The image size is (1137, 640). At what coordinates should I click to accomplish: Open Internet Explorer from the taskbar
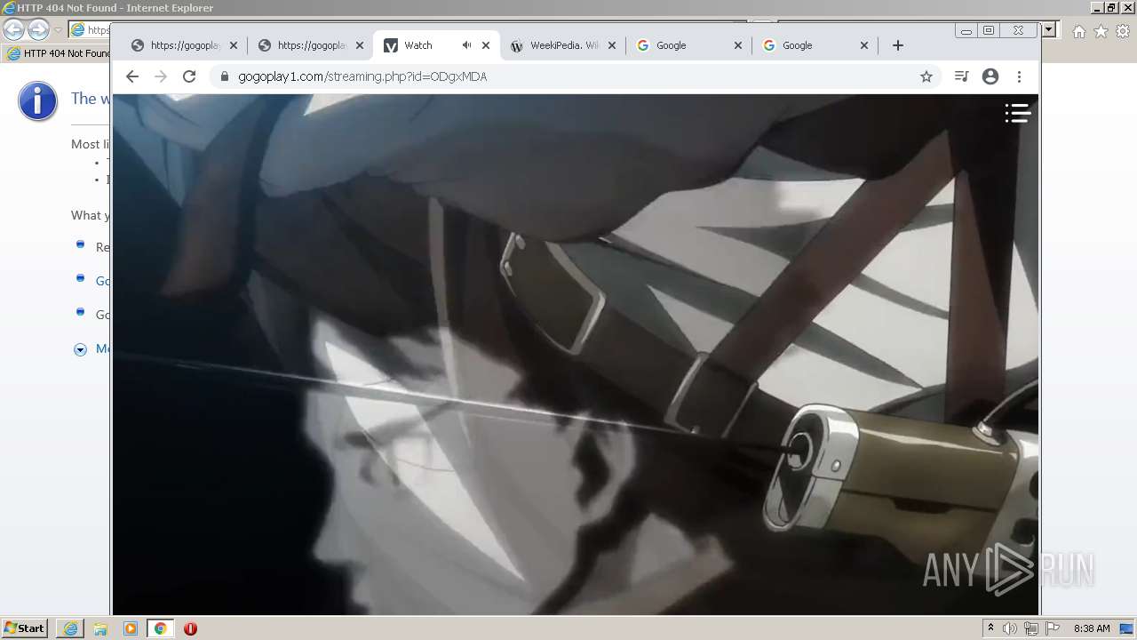coord(70,628)
